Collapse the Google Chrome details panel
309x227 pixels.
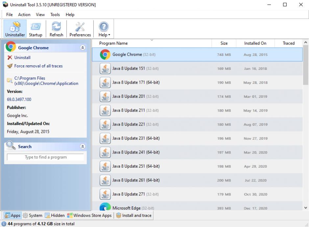82,48
